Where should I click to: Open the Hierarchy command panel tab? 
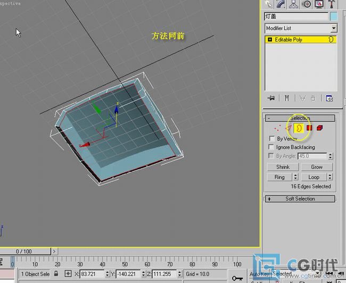pos(293,4)
